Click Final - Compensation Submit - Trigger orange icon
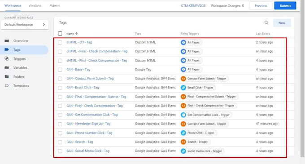This screenshot has height=164, width=305. (x=183, y=97)
